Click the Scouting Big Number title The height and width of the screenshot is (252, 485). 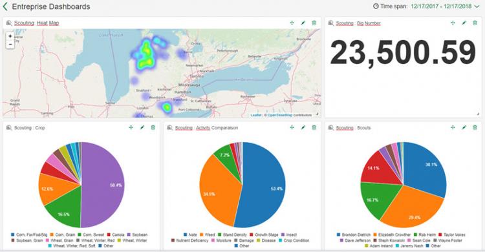(358, 23)
